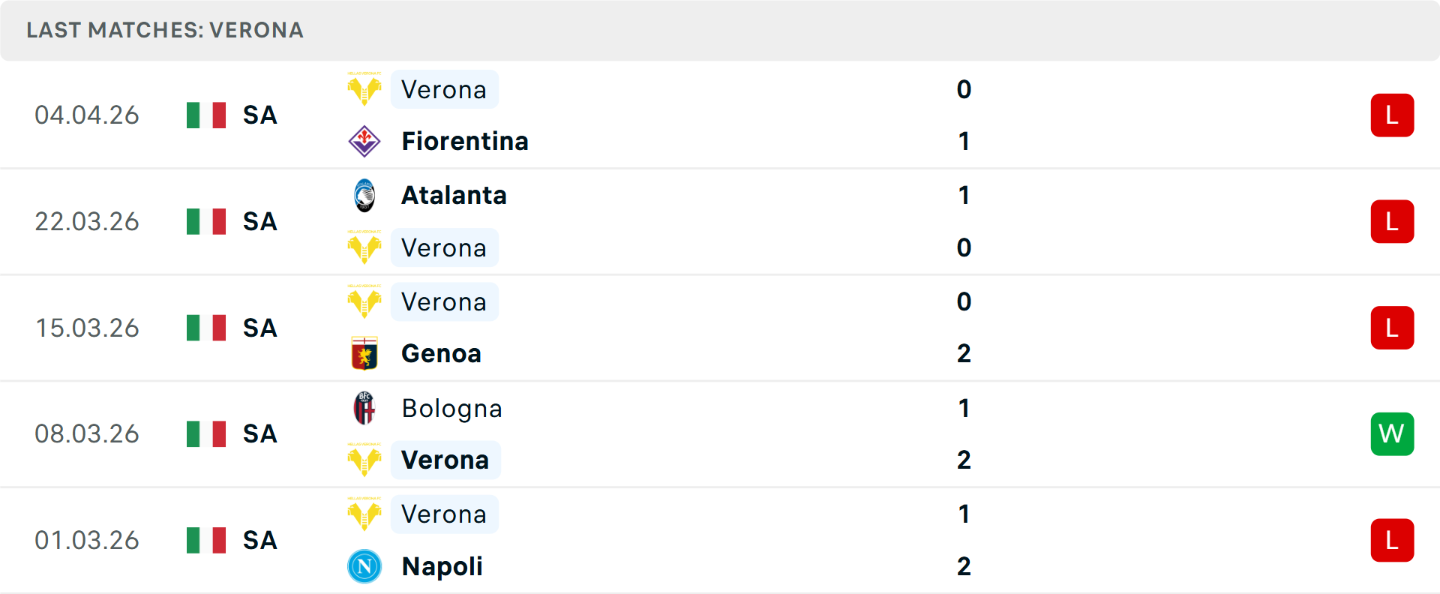Click the Napoli club crest icon

pos(364,566)
